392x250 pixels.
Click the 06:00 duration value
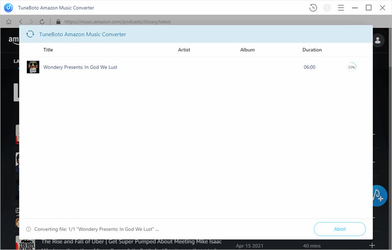(310, 67)
